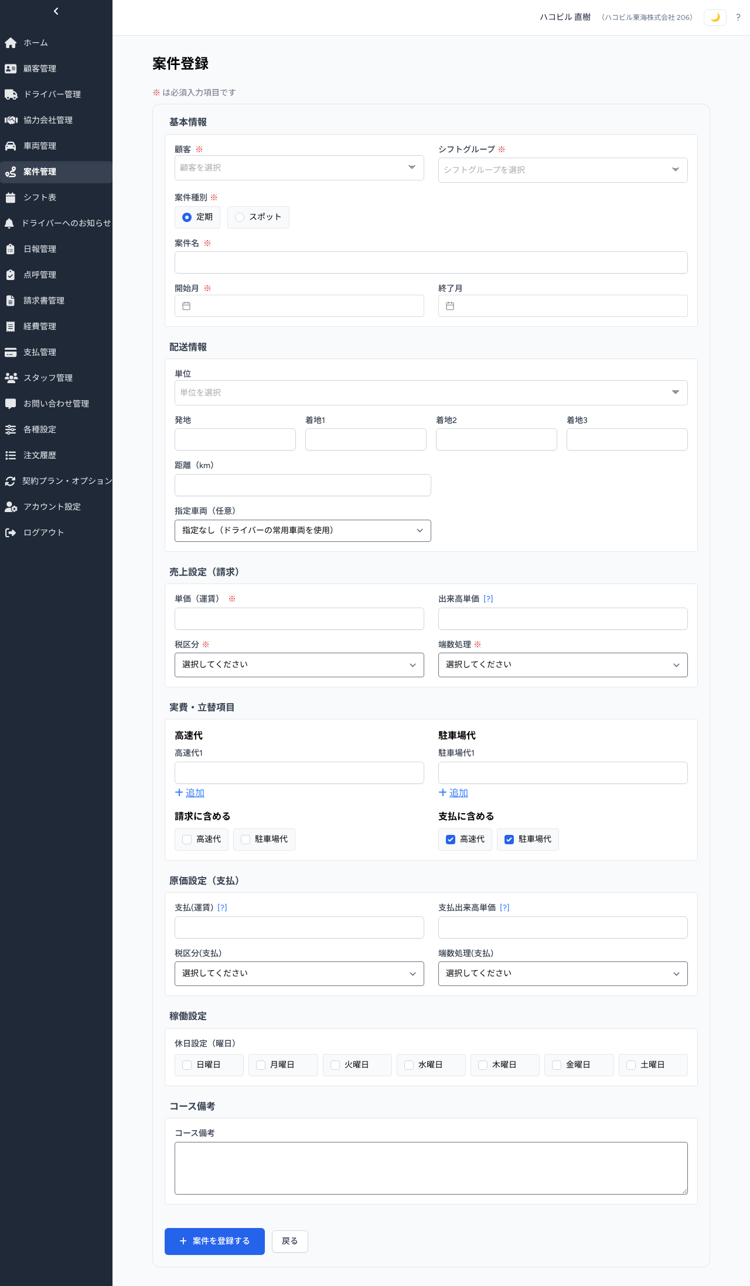The image size is (750, 1286).
Task: Check 高速代 under 請求に含める
Action: 202,840
